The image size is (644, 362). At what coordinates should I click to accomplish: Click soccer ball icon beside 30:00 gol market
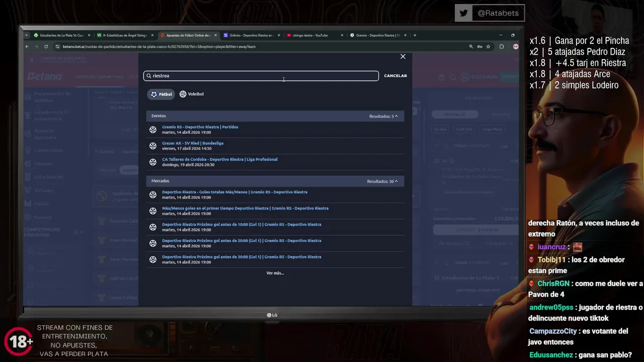(x=153, y=259)
